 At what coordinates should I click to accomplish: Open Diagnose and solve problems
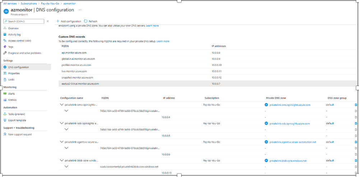click(25, 53)
